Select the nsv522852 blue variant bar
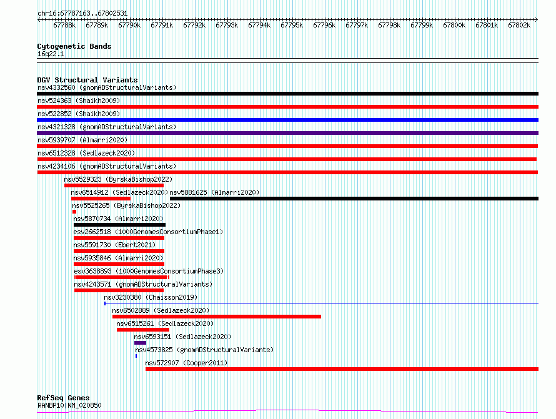Image resolution: width=556 pixels, height=419 pixels. pos(287,120)
